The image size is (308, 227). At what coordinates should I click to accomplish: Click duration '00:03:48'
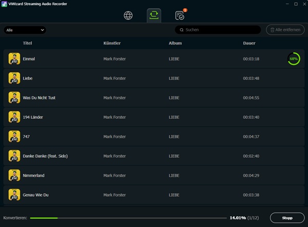[x=251, y=78]
